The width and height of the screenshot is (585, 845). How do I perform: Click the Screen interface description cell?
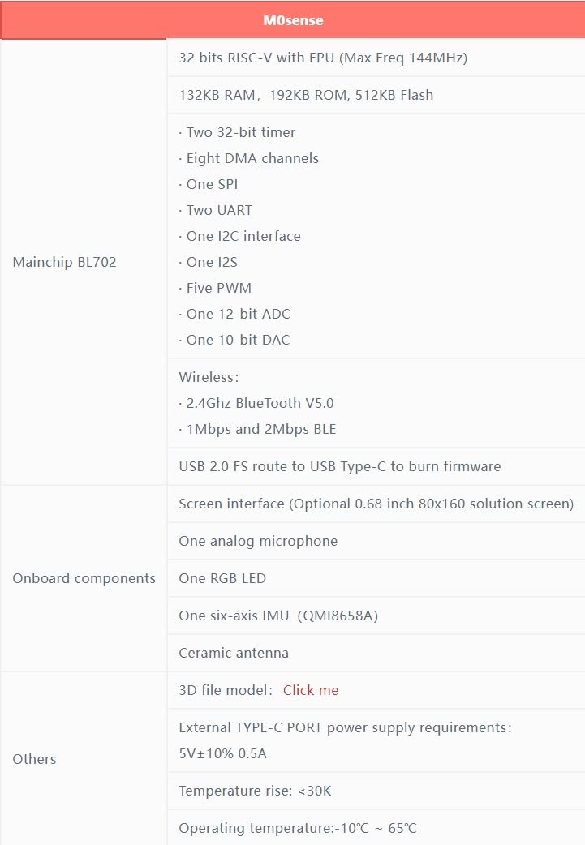376,504
